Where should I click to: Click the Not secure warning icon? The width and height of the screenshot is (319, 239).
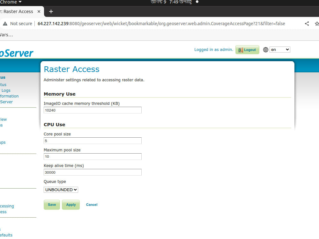click(5, 24)
